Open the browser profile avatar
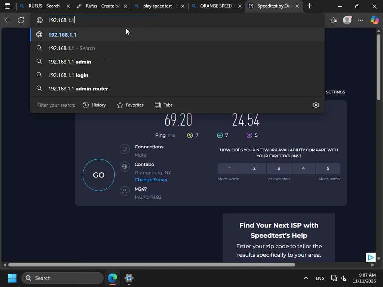 tap(347, 20)
